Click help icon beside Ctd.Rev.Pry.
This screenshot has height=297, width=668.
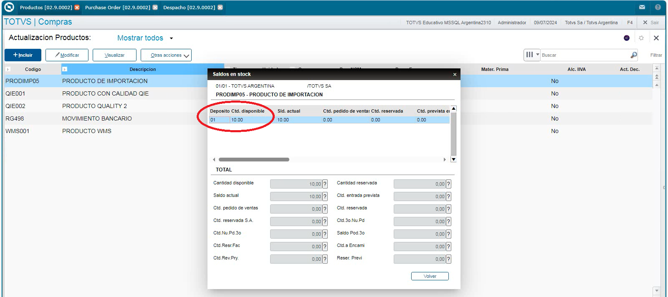pyautogui.click(x=325, y=259)
